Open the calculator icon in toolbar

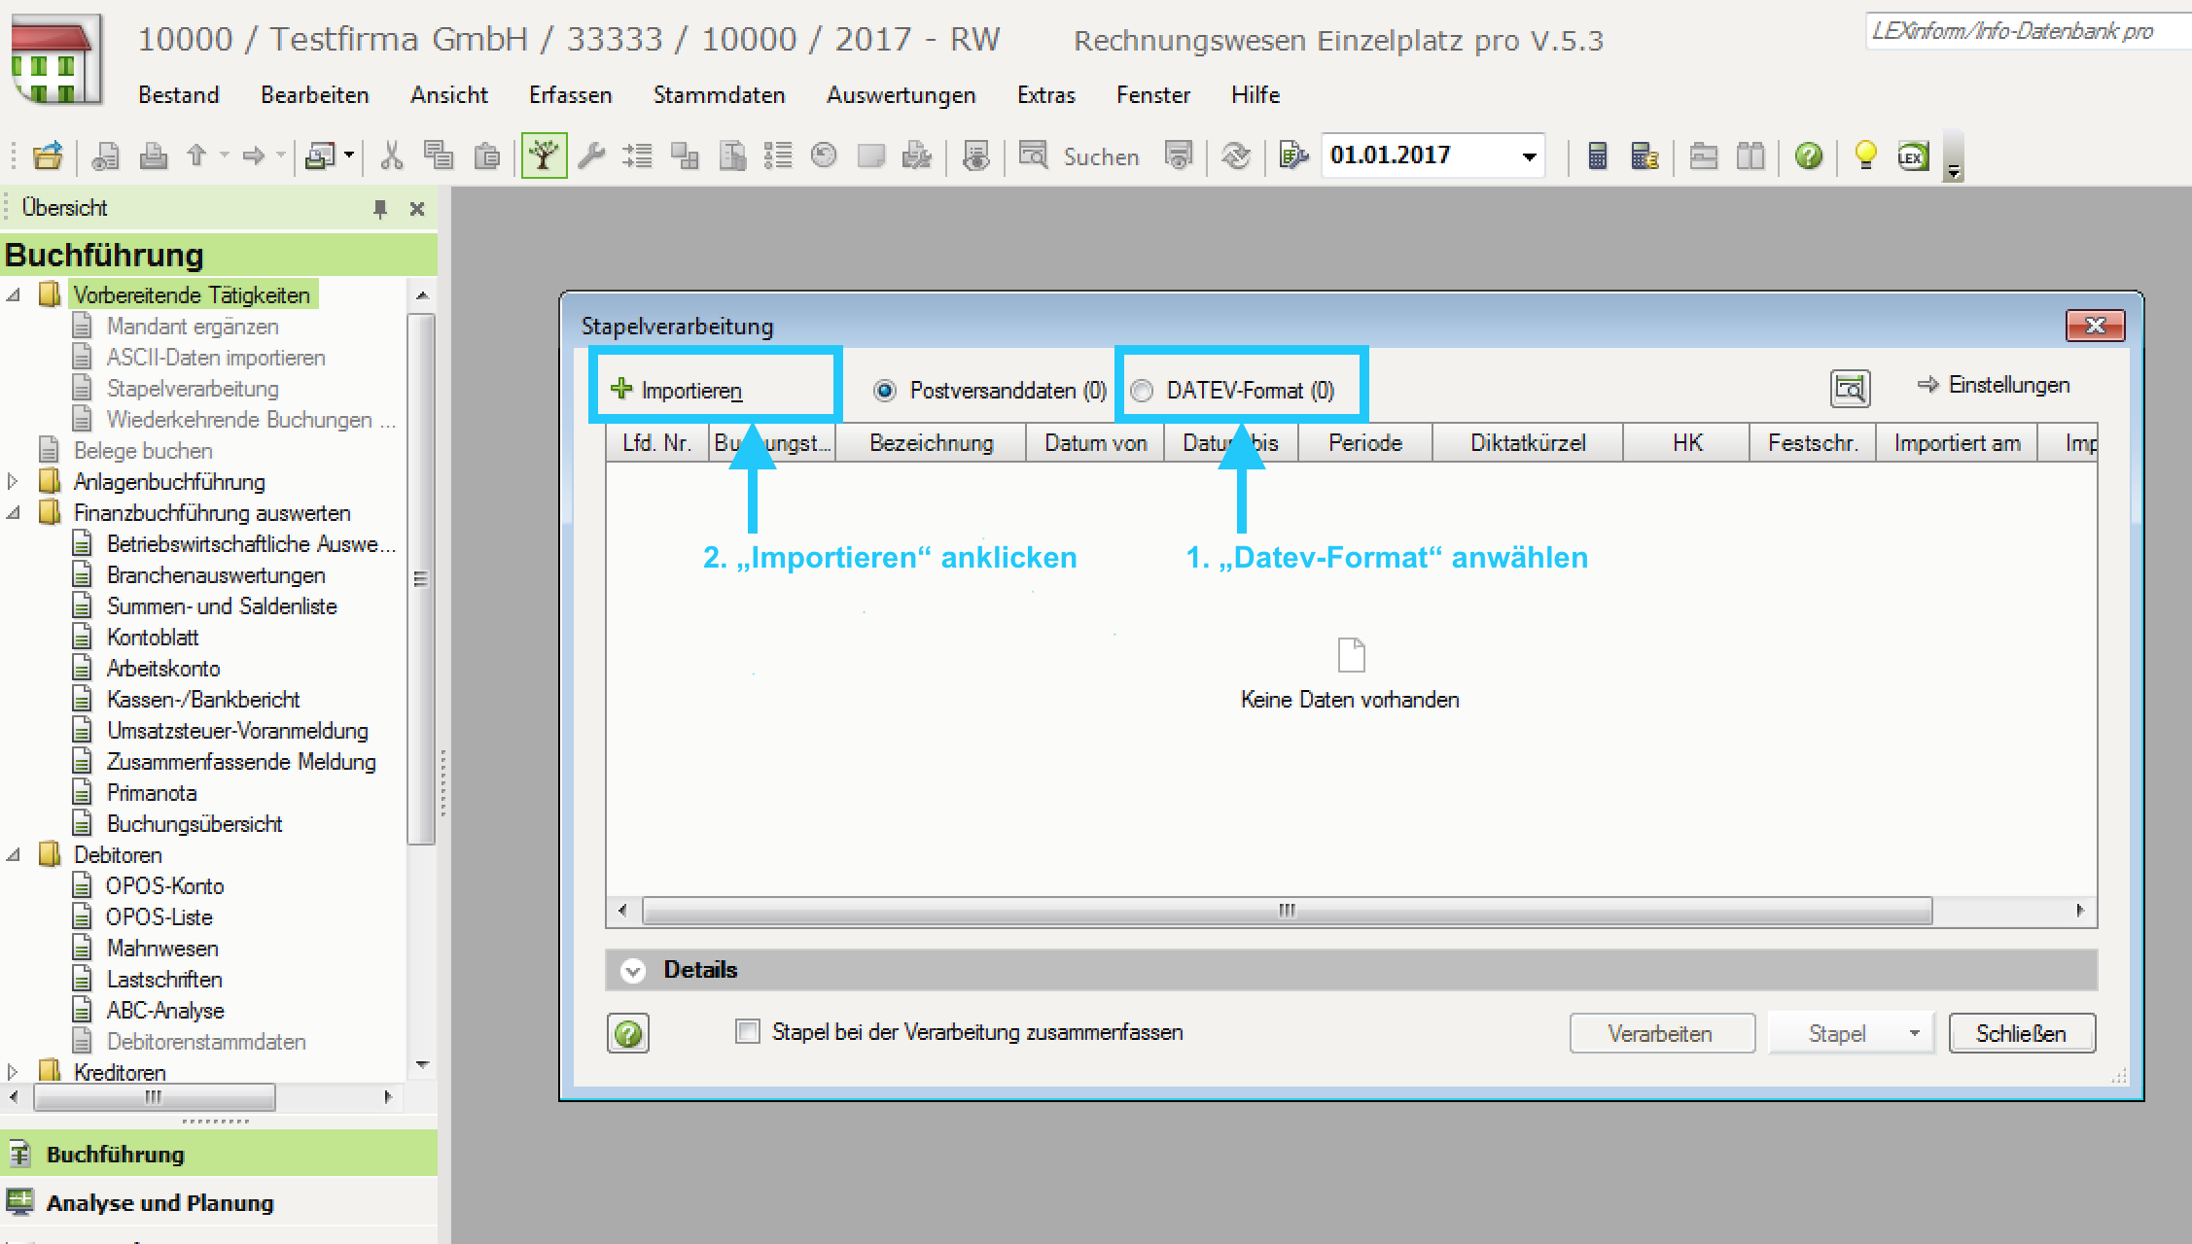pyautogui.click(x=1597, y=155)
